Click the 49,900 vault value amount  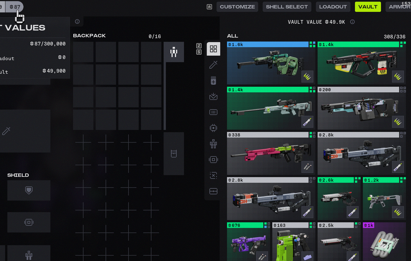click(x=54, y=71)
